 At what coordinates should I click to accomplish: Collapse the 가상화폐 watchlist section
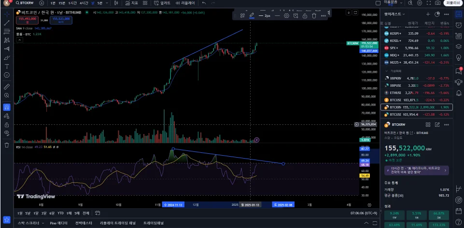(x=386, y=71)
